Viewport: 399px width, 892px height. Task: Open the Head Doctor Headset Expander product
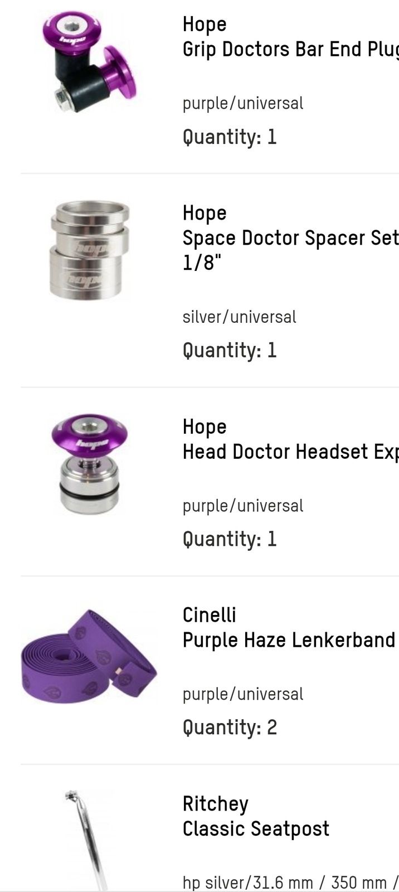click(290, 452)
